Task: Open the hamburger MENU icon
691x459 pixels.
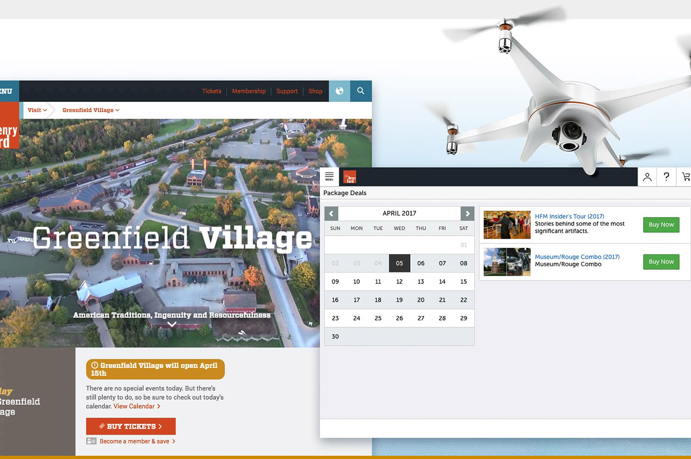Action: tap(329, 177)
